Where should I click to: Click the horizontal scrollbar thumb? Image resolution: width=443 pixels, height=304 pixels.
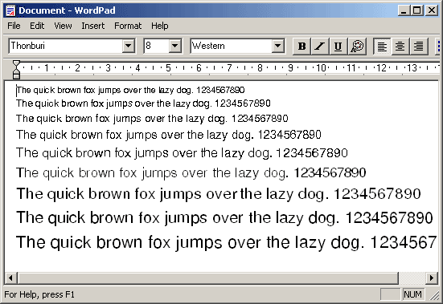coord(208,278)
